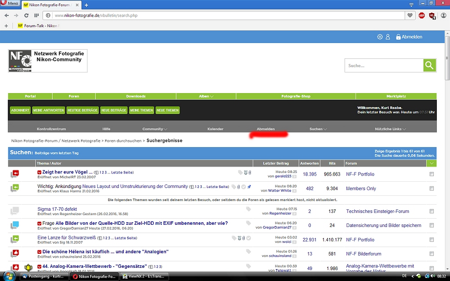Open the speed dial grid icon
Screen dimensions: 450x281
coord(36,15)
